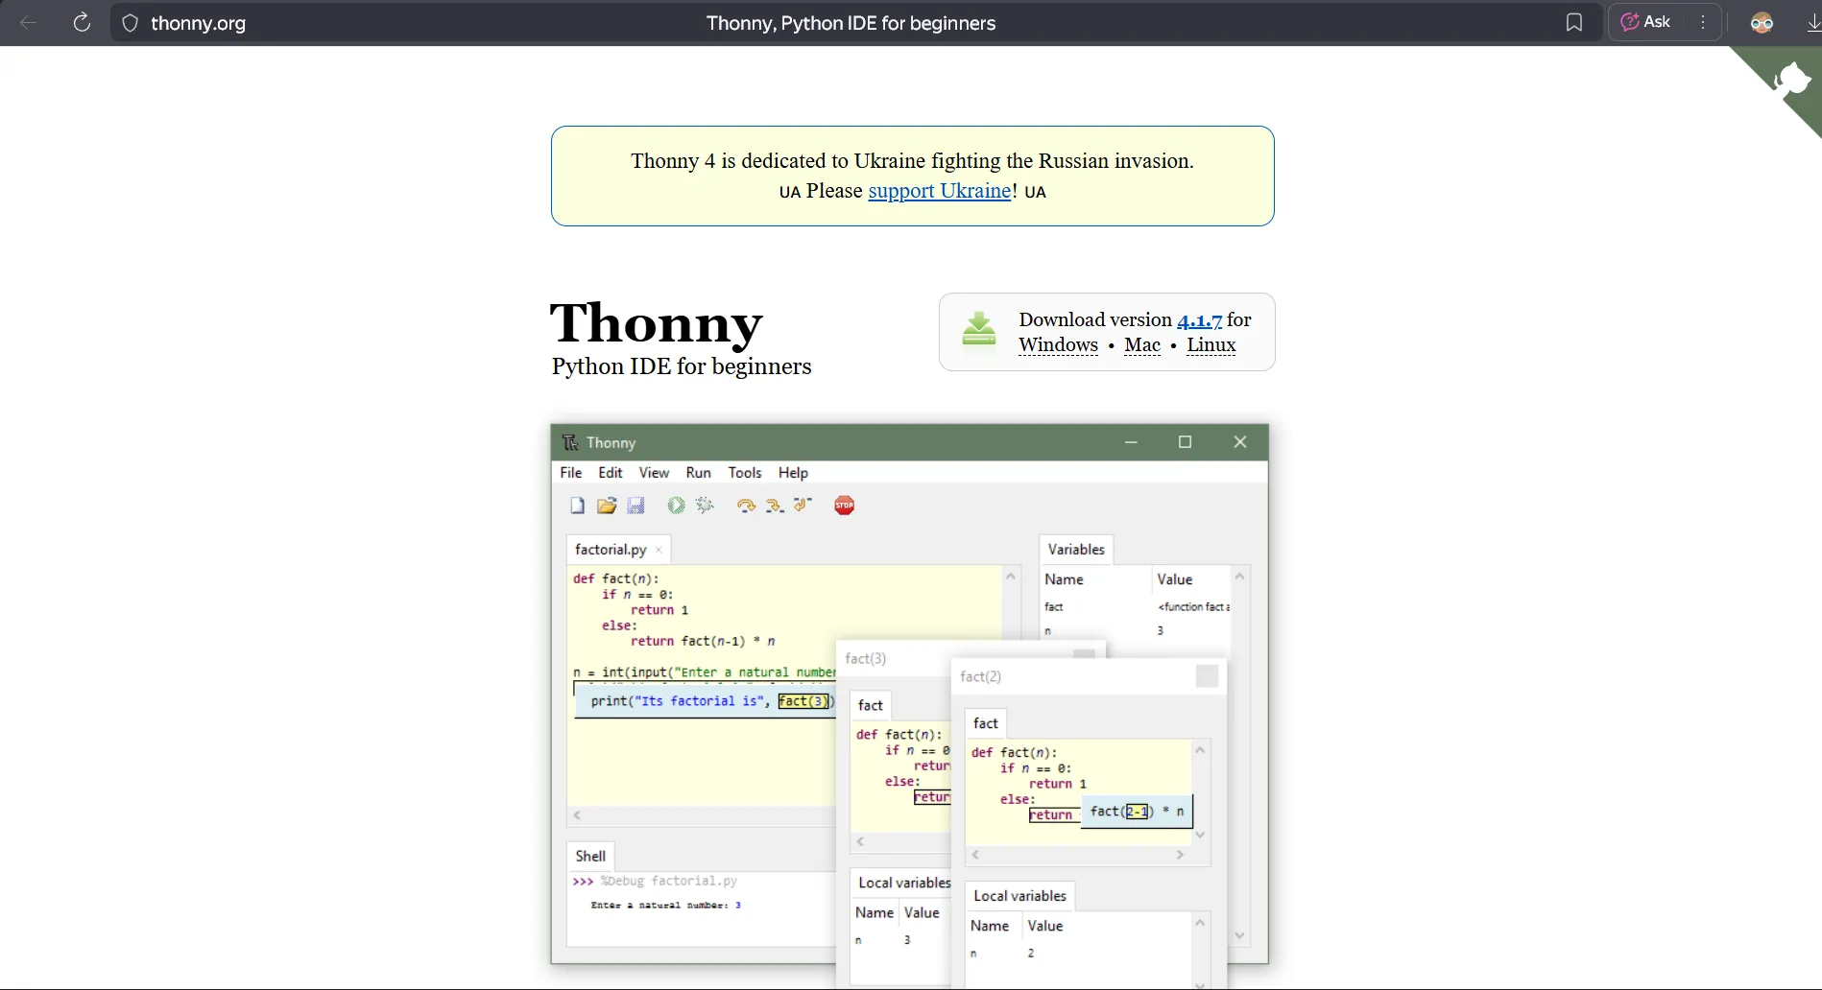This screenshot has width=1822, height=990.
Task: Minimize the Thonny screenshot window
Action: [x=1131, y=442]
